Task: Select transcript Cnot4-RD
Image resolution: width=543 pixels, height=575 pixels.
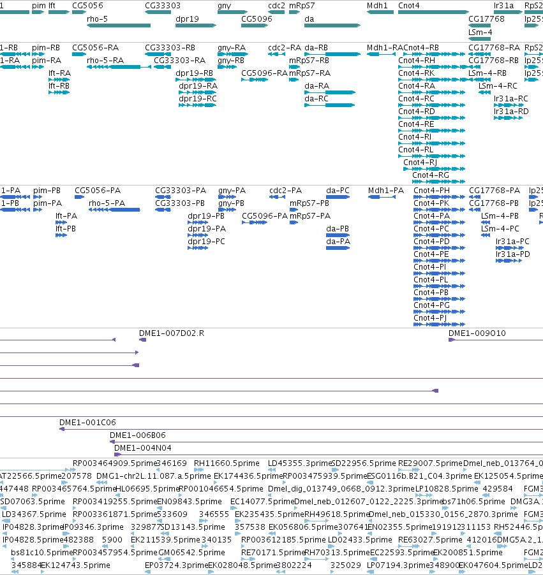Action: coord(416,112)
